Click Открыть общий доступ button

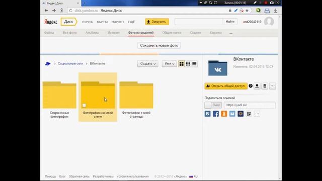pos(226,86)
